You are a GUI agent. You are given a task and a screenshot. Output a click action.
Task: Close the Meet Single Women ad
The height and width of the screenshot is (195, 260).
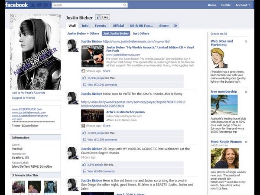click(x=246, y=142)
